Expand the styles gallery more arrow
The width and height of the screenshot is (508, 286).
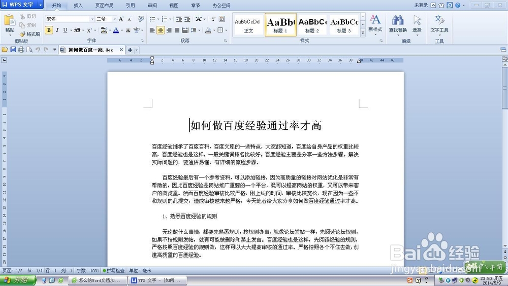pos(363,32)
